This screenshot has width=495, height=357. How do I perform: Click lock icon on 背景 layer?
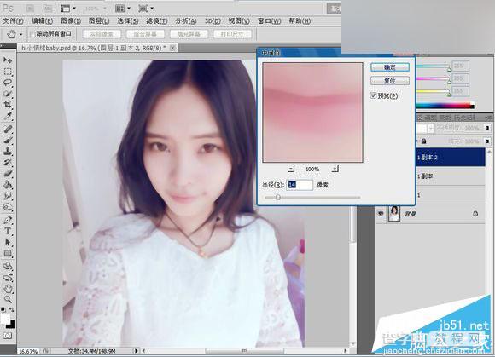point(475,214)
